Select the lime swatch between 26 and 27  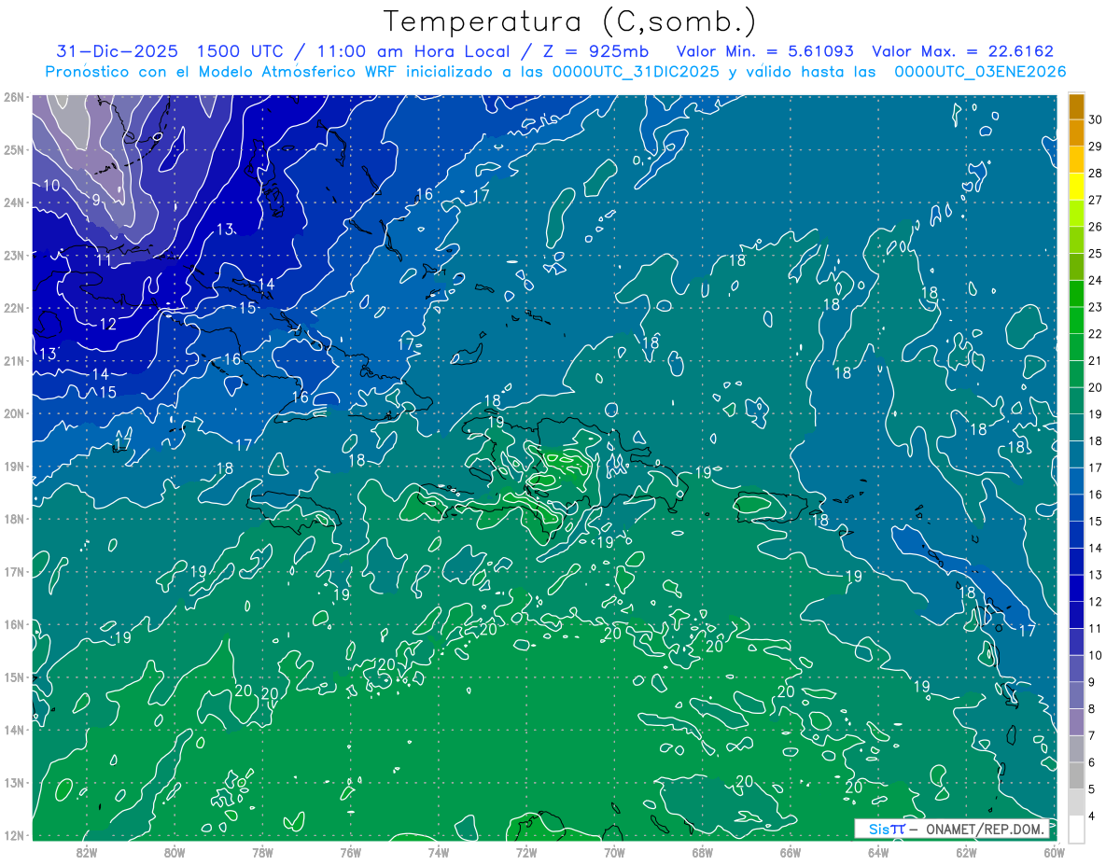[x=1076, y=213]
